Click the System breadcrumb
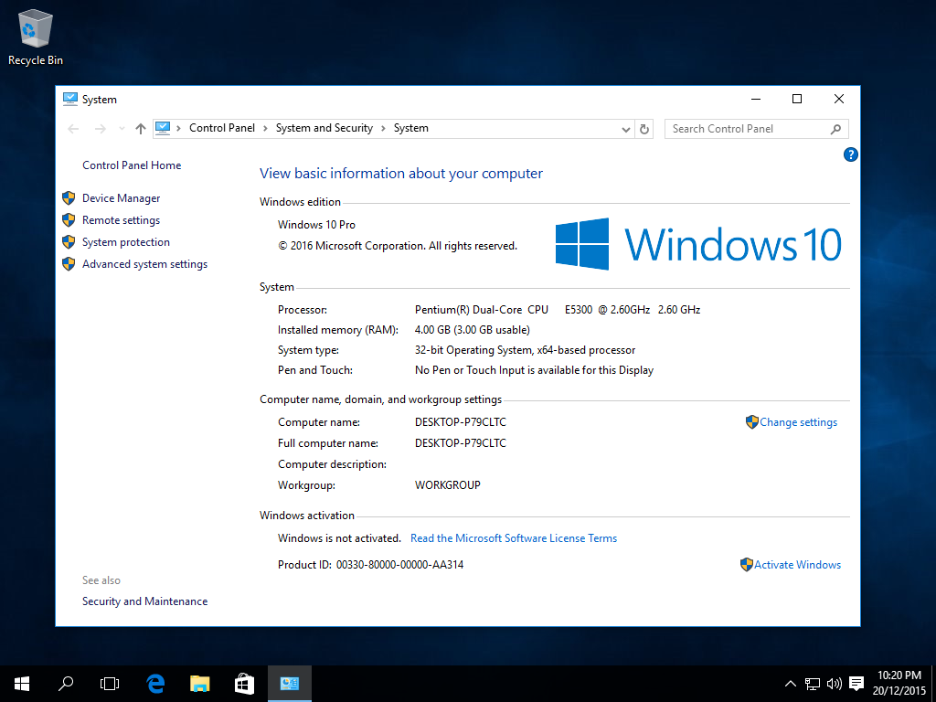Screen dimensions: 936x702 [x=411, y=128]
